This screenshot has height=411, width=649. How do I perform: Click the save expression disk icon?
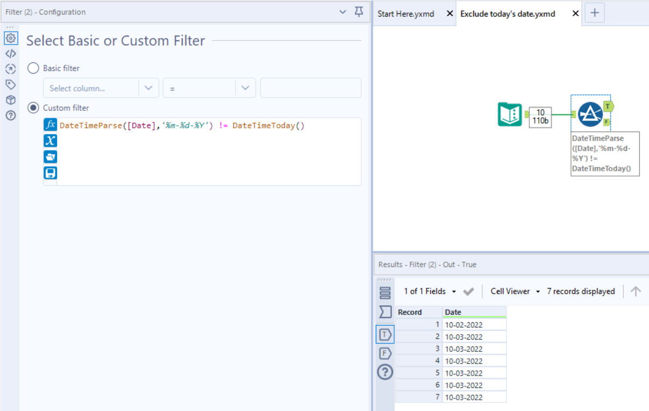coord(50,173)
